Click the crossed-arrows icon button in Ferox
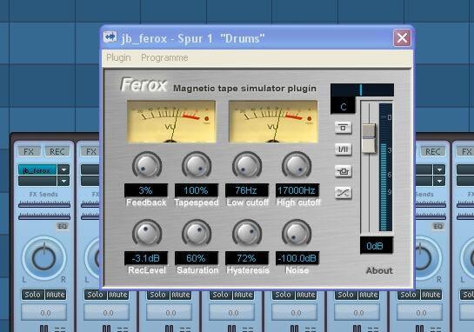Viewport: 474px width, 332px height. [343, 193]
